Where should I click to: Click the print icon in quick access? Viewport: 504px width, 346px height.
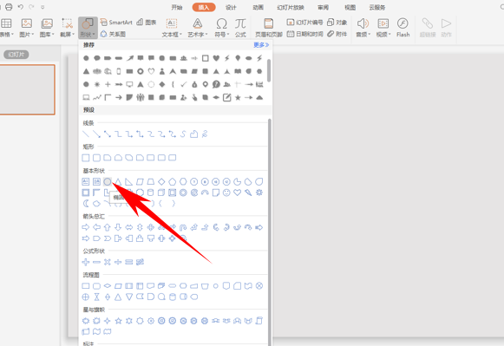tap(9, 7)
